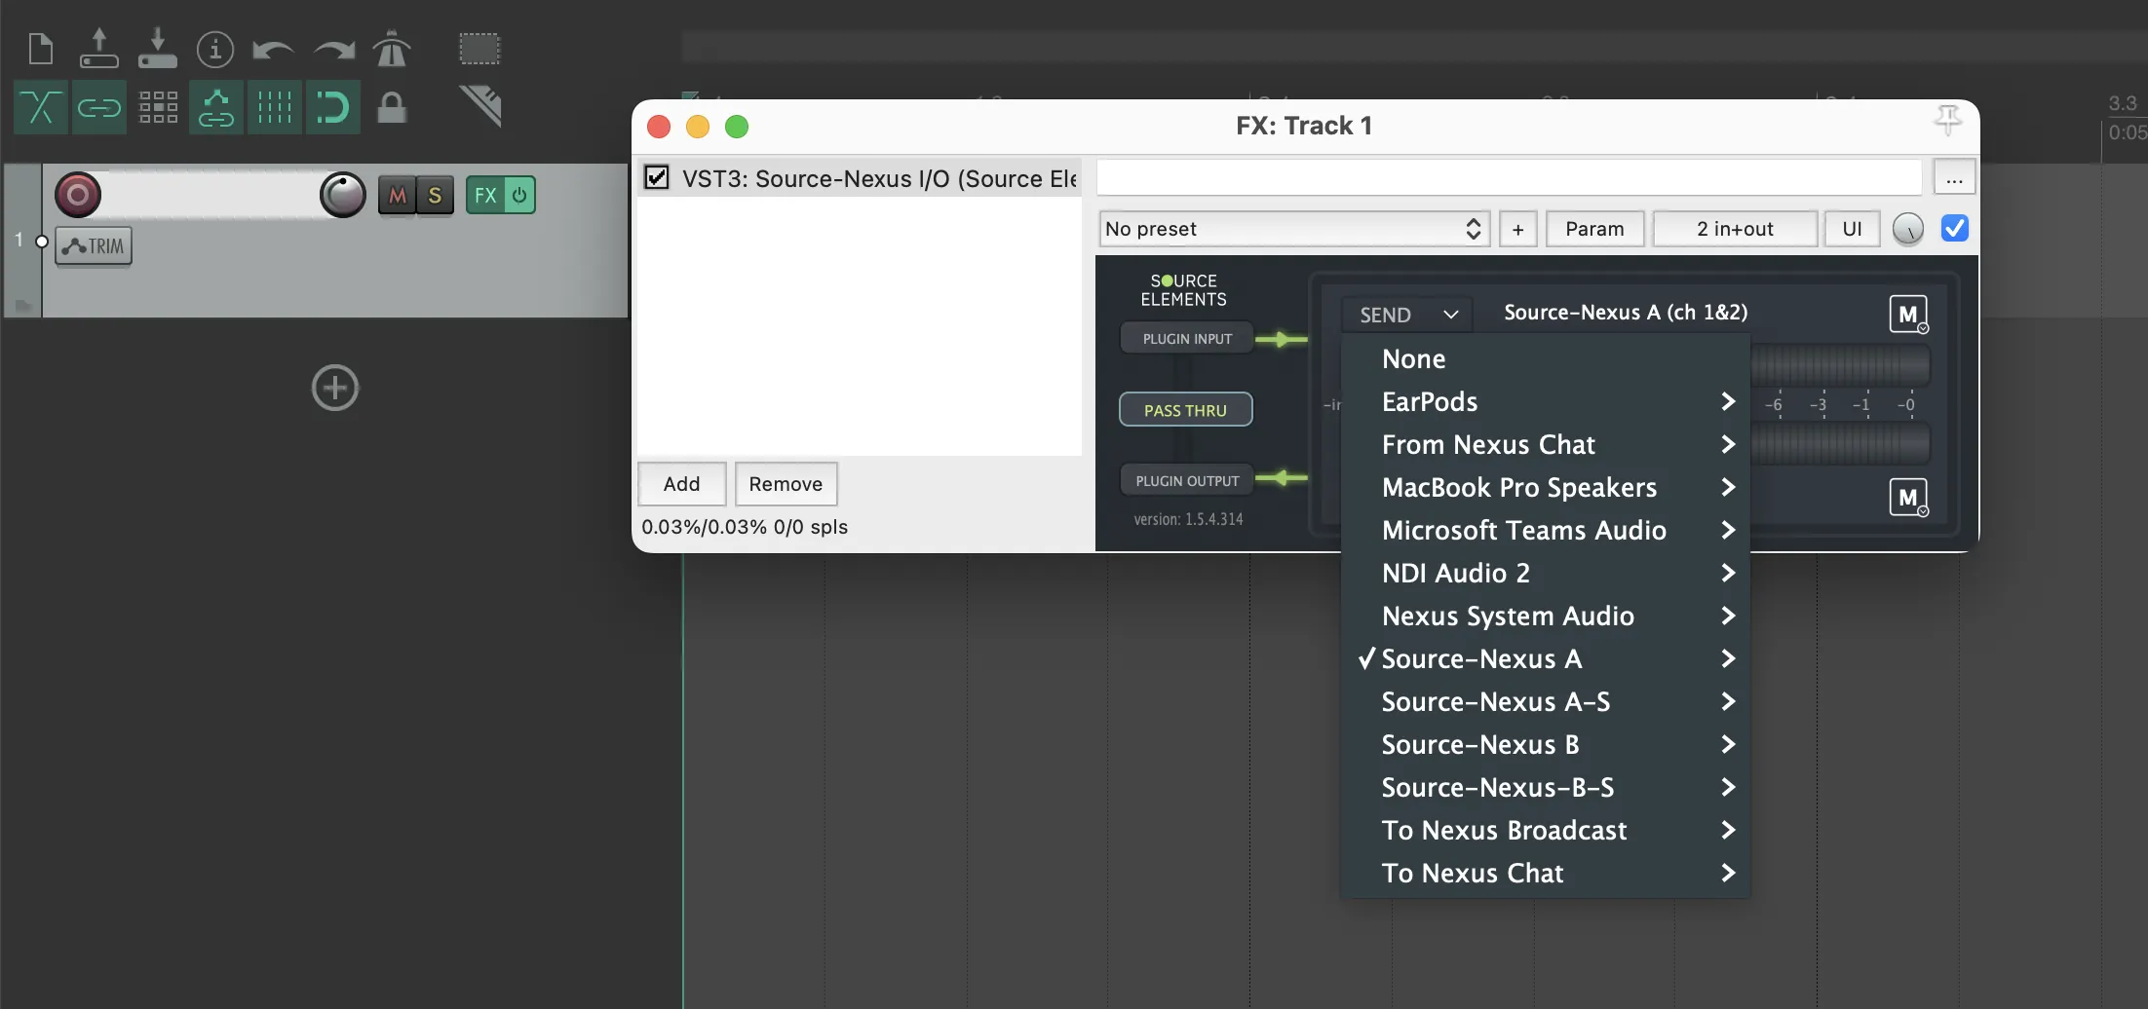Toggle the lock padlock icon
Viewport: 2148px width, 1009px height.
pos(392,107)
